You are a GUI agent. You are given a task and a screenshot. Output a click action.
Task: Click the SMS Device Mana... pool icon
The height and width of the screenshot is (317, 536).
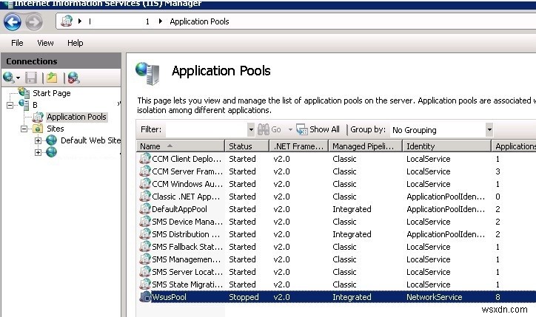point(145,222)
